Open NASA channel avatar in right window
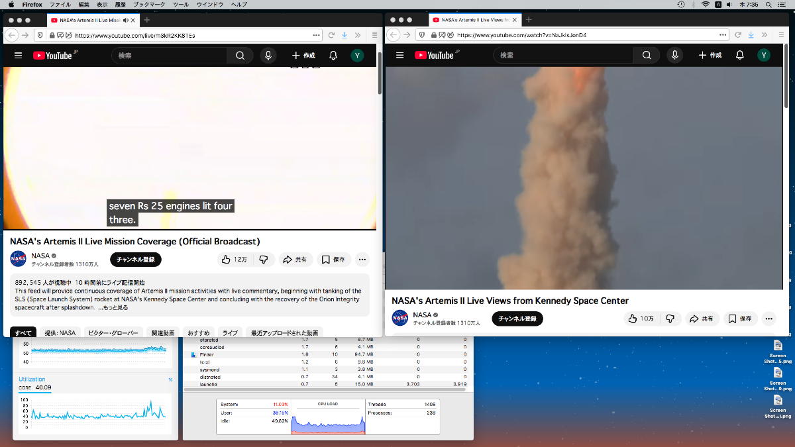The width and height of the screenshot is (795, 447). click(x=400, y=318)
